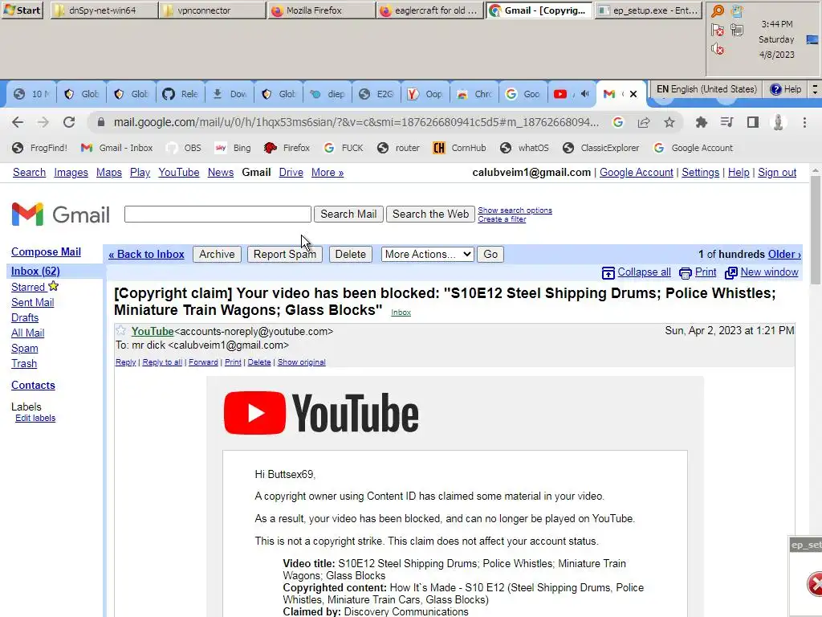Share this page via share icon
Image resolution: width=822 pixels, height=617 pixels.
click(x=644, y=122)
